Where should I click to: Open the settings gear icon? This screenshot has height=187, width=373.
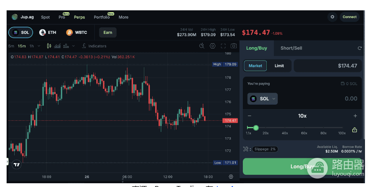tap(332, 17)
